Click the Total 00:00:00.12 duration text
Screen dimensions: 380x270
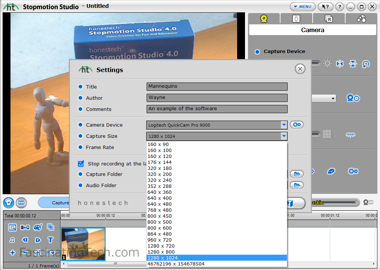(20, 216)
